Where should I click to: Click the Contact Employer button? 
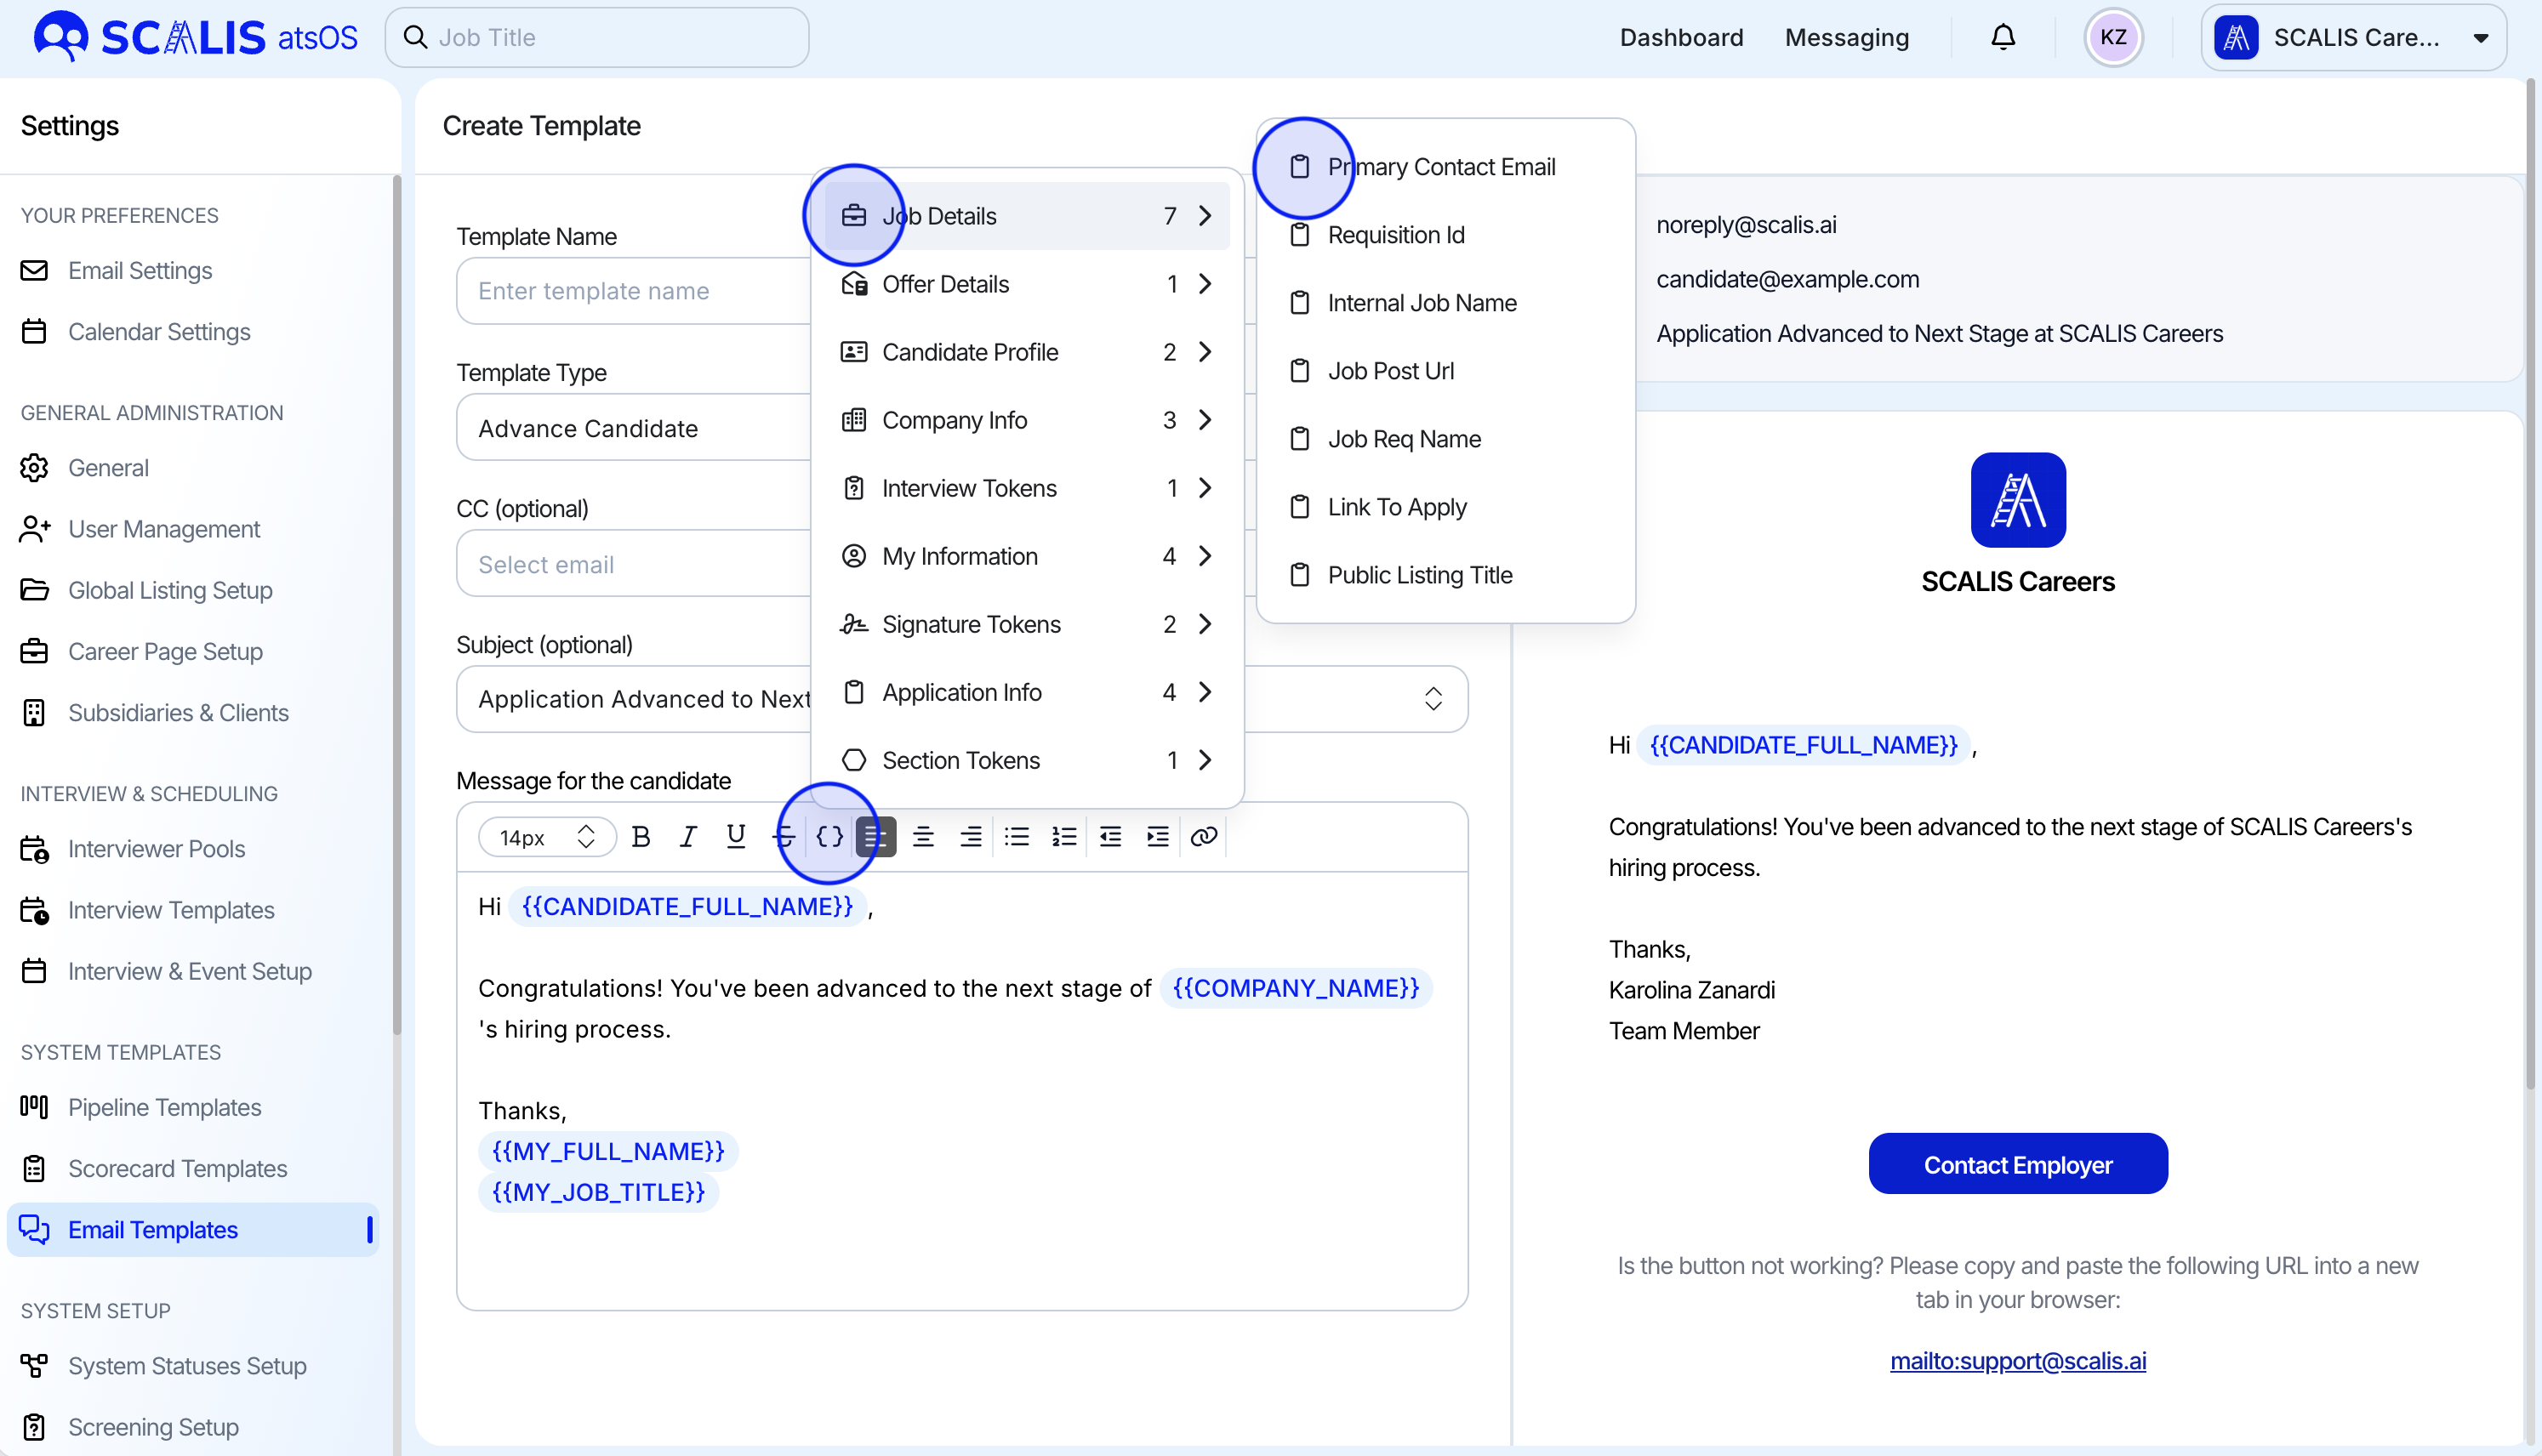[x=2017, y=1165]
